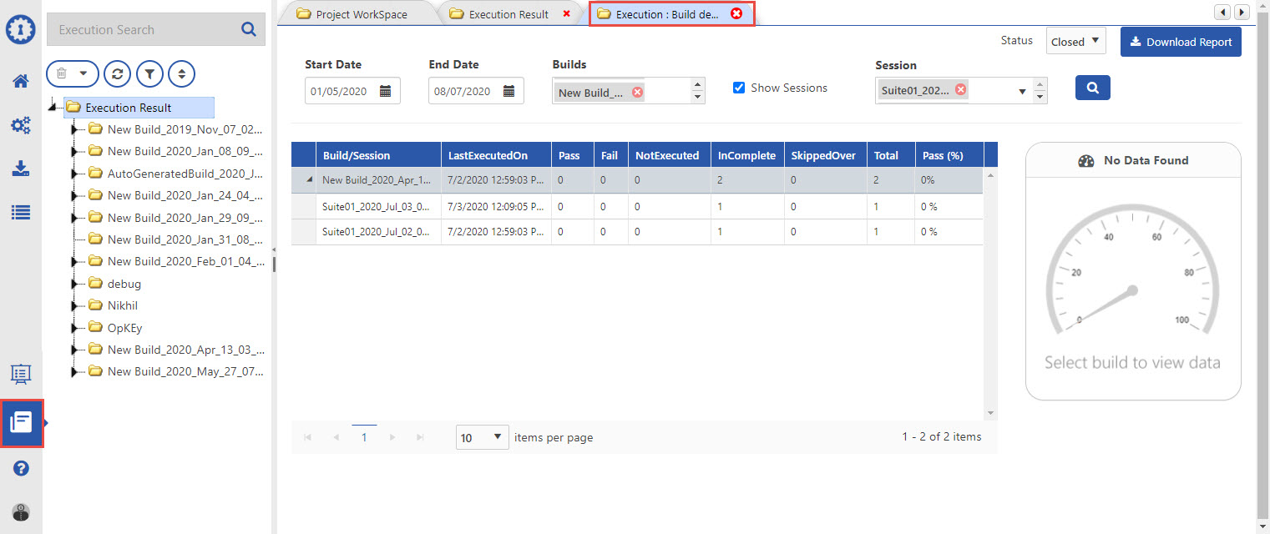The width and height of the screenshot is (1270, 534).
Task: Open the Home icon in sidebar
Action: click(x=21, y=81)
